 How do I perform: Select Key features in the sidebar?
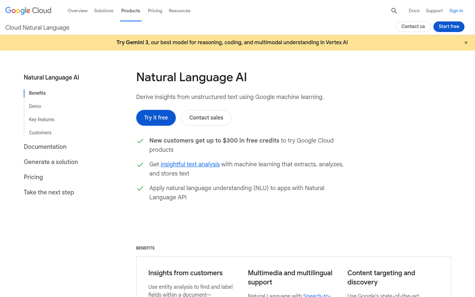tap(42, 120)
